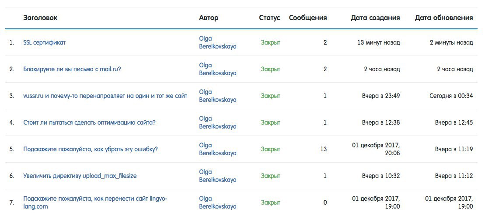Open 'Стоит ли пытаться сделать оптимизацию сайта?' ticket
Viewport: 485px width, 223px height.
click(x=89, y=122)
